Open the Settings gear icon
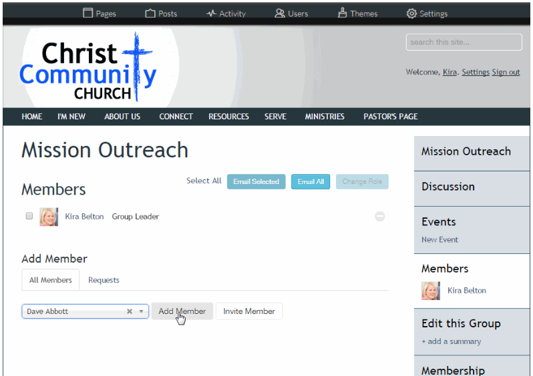This screenshot has width=533, height=376. [411, 13]
